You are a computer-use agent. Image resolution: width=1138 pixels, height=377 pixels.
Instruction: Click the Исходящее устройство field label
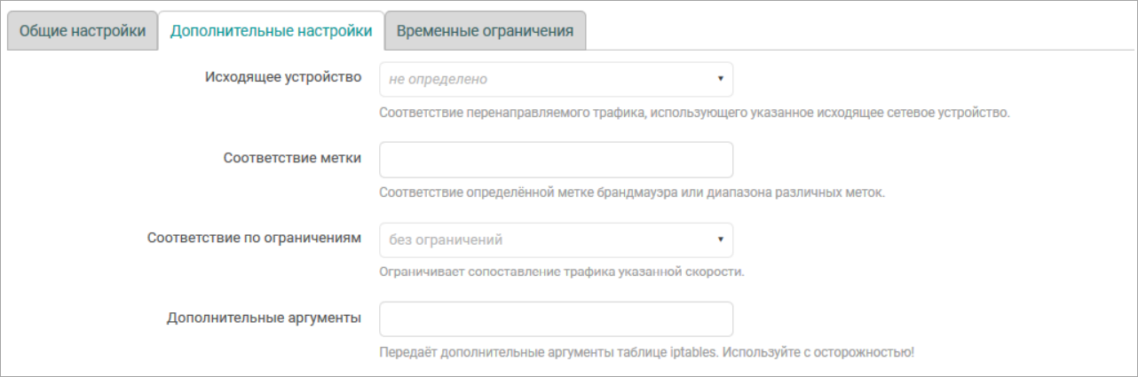(282, 77)
